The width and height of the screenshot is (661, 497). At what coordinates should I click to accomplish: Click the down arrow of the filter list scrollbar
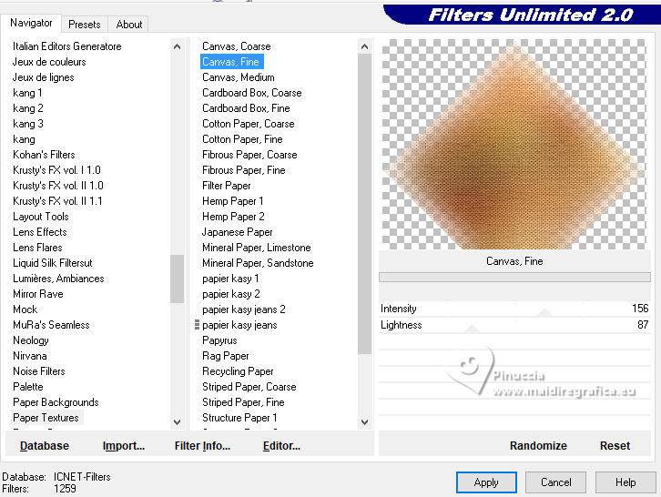coord(365,422)
